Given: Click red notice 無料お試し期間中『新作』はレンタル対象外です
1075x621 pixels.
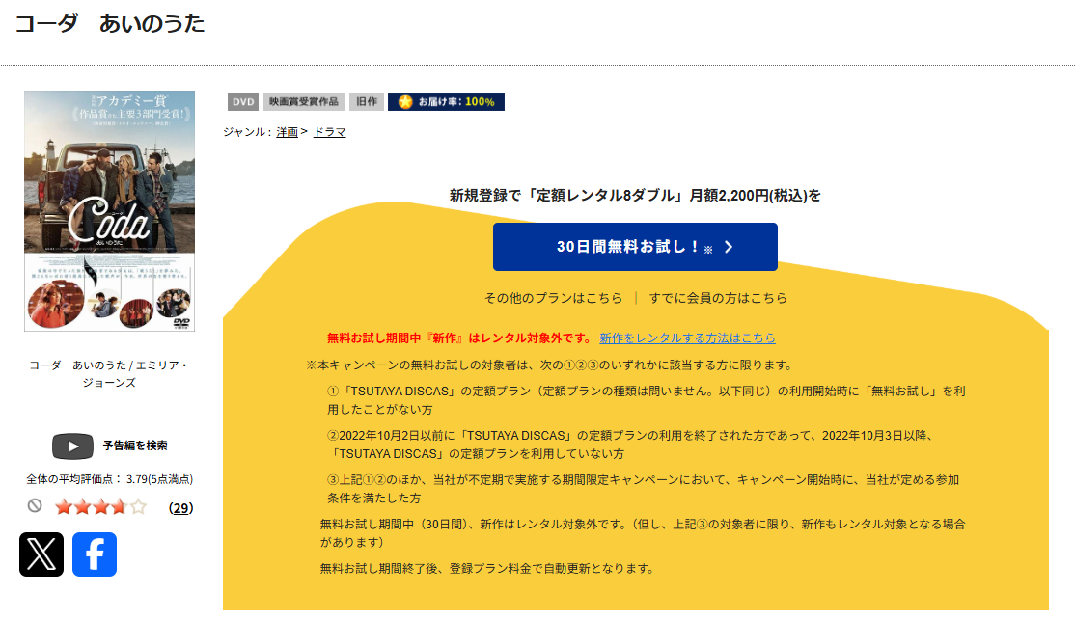Looking at the screenshot, I should click(459, 337).
